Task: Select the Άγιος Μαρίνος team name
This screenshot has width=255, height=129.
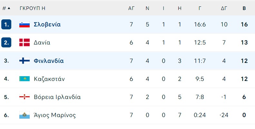Action: tap(55, 115)
